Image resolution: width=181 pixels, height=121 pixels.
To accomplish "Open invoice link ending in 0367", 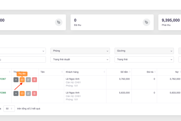I will (3, 79).
